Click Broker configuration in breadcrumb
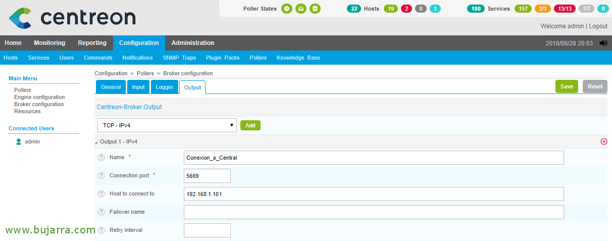 (188, 73)
